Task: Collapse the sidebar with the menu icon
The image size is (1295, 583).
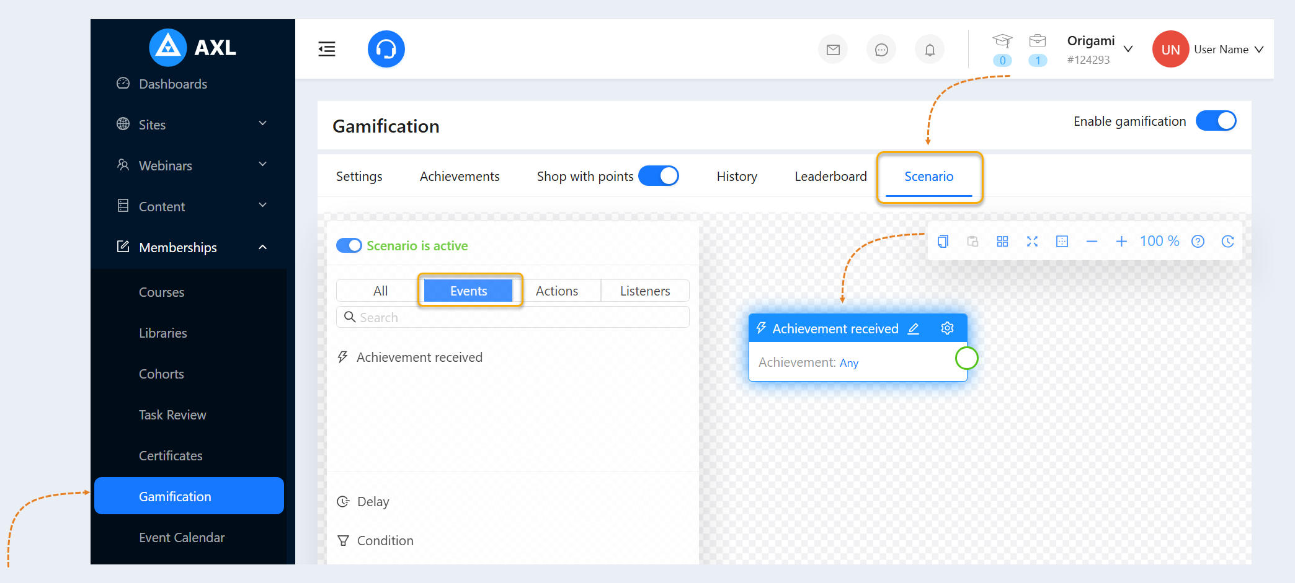Action: tap(327, 49)
